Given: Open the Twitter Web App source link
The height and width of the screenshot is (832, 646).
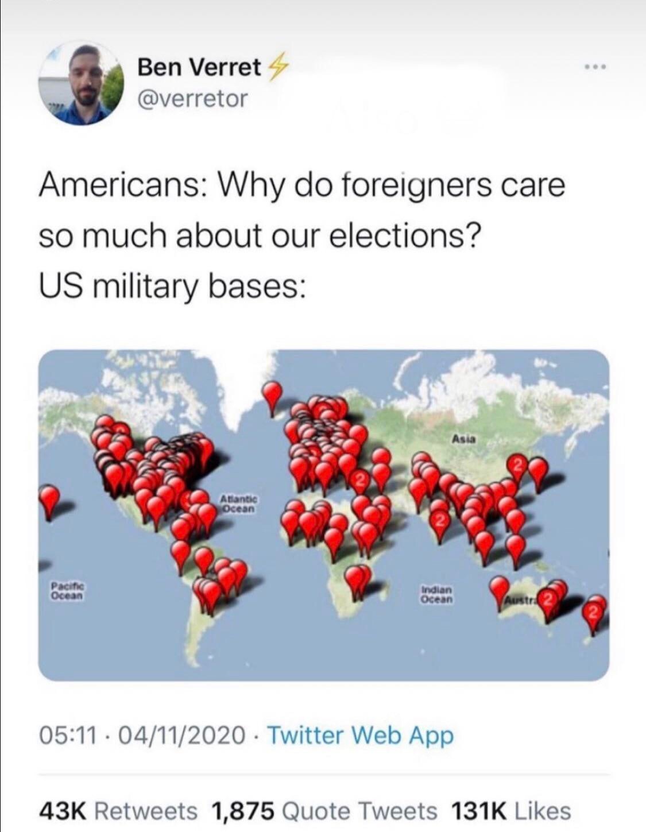Looking at the screenshot, I should click(x=361, y=736).
